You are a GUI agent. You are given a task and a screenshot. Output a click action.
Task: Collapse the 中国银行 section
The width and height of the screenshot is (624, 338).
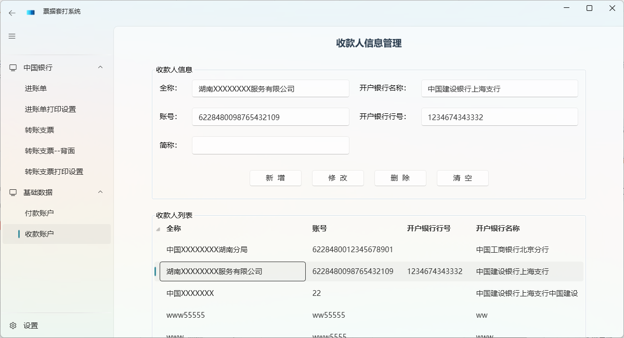[100, 67]
